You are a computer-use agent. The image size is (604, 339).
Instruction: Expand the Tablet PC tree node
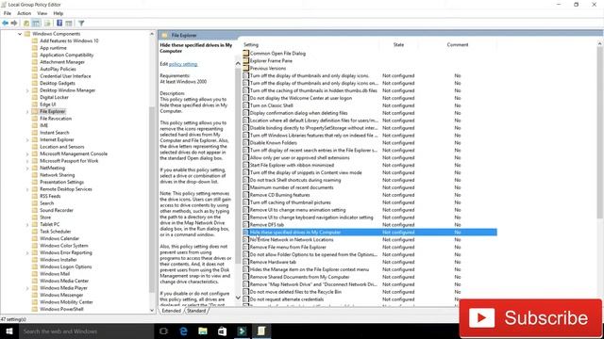click(27, 224)
